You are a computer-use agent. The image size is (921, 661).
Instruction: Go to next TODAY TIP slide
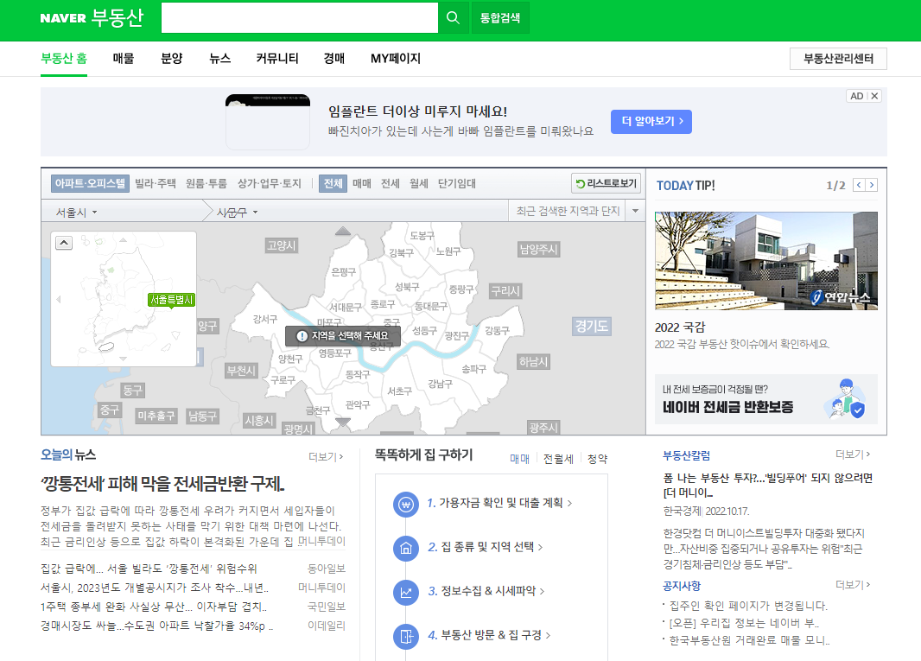872,185
